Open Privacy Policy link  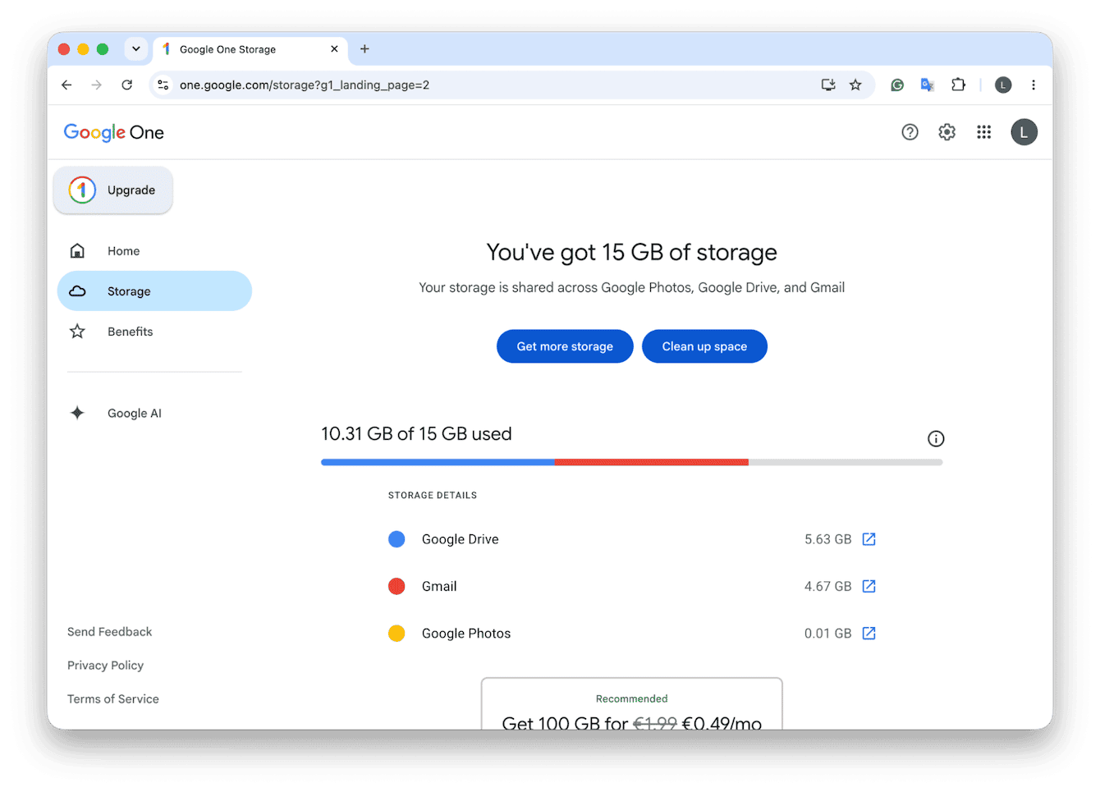pyautogui.click(x=105, y=666)
